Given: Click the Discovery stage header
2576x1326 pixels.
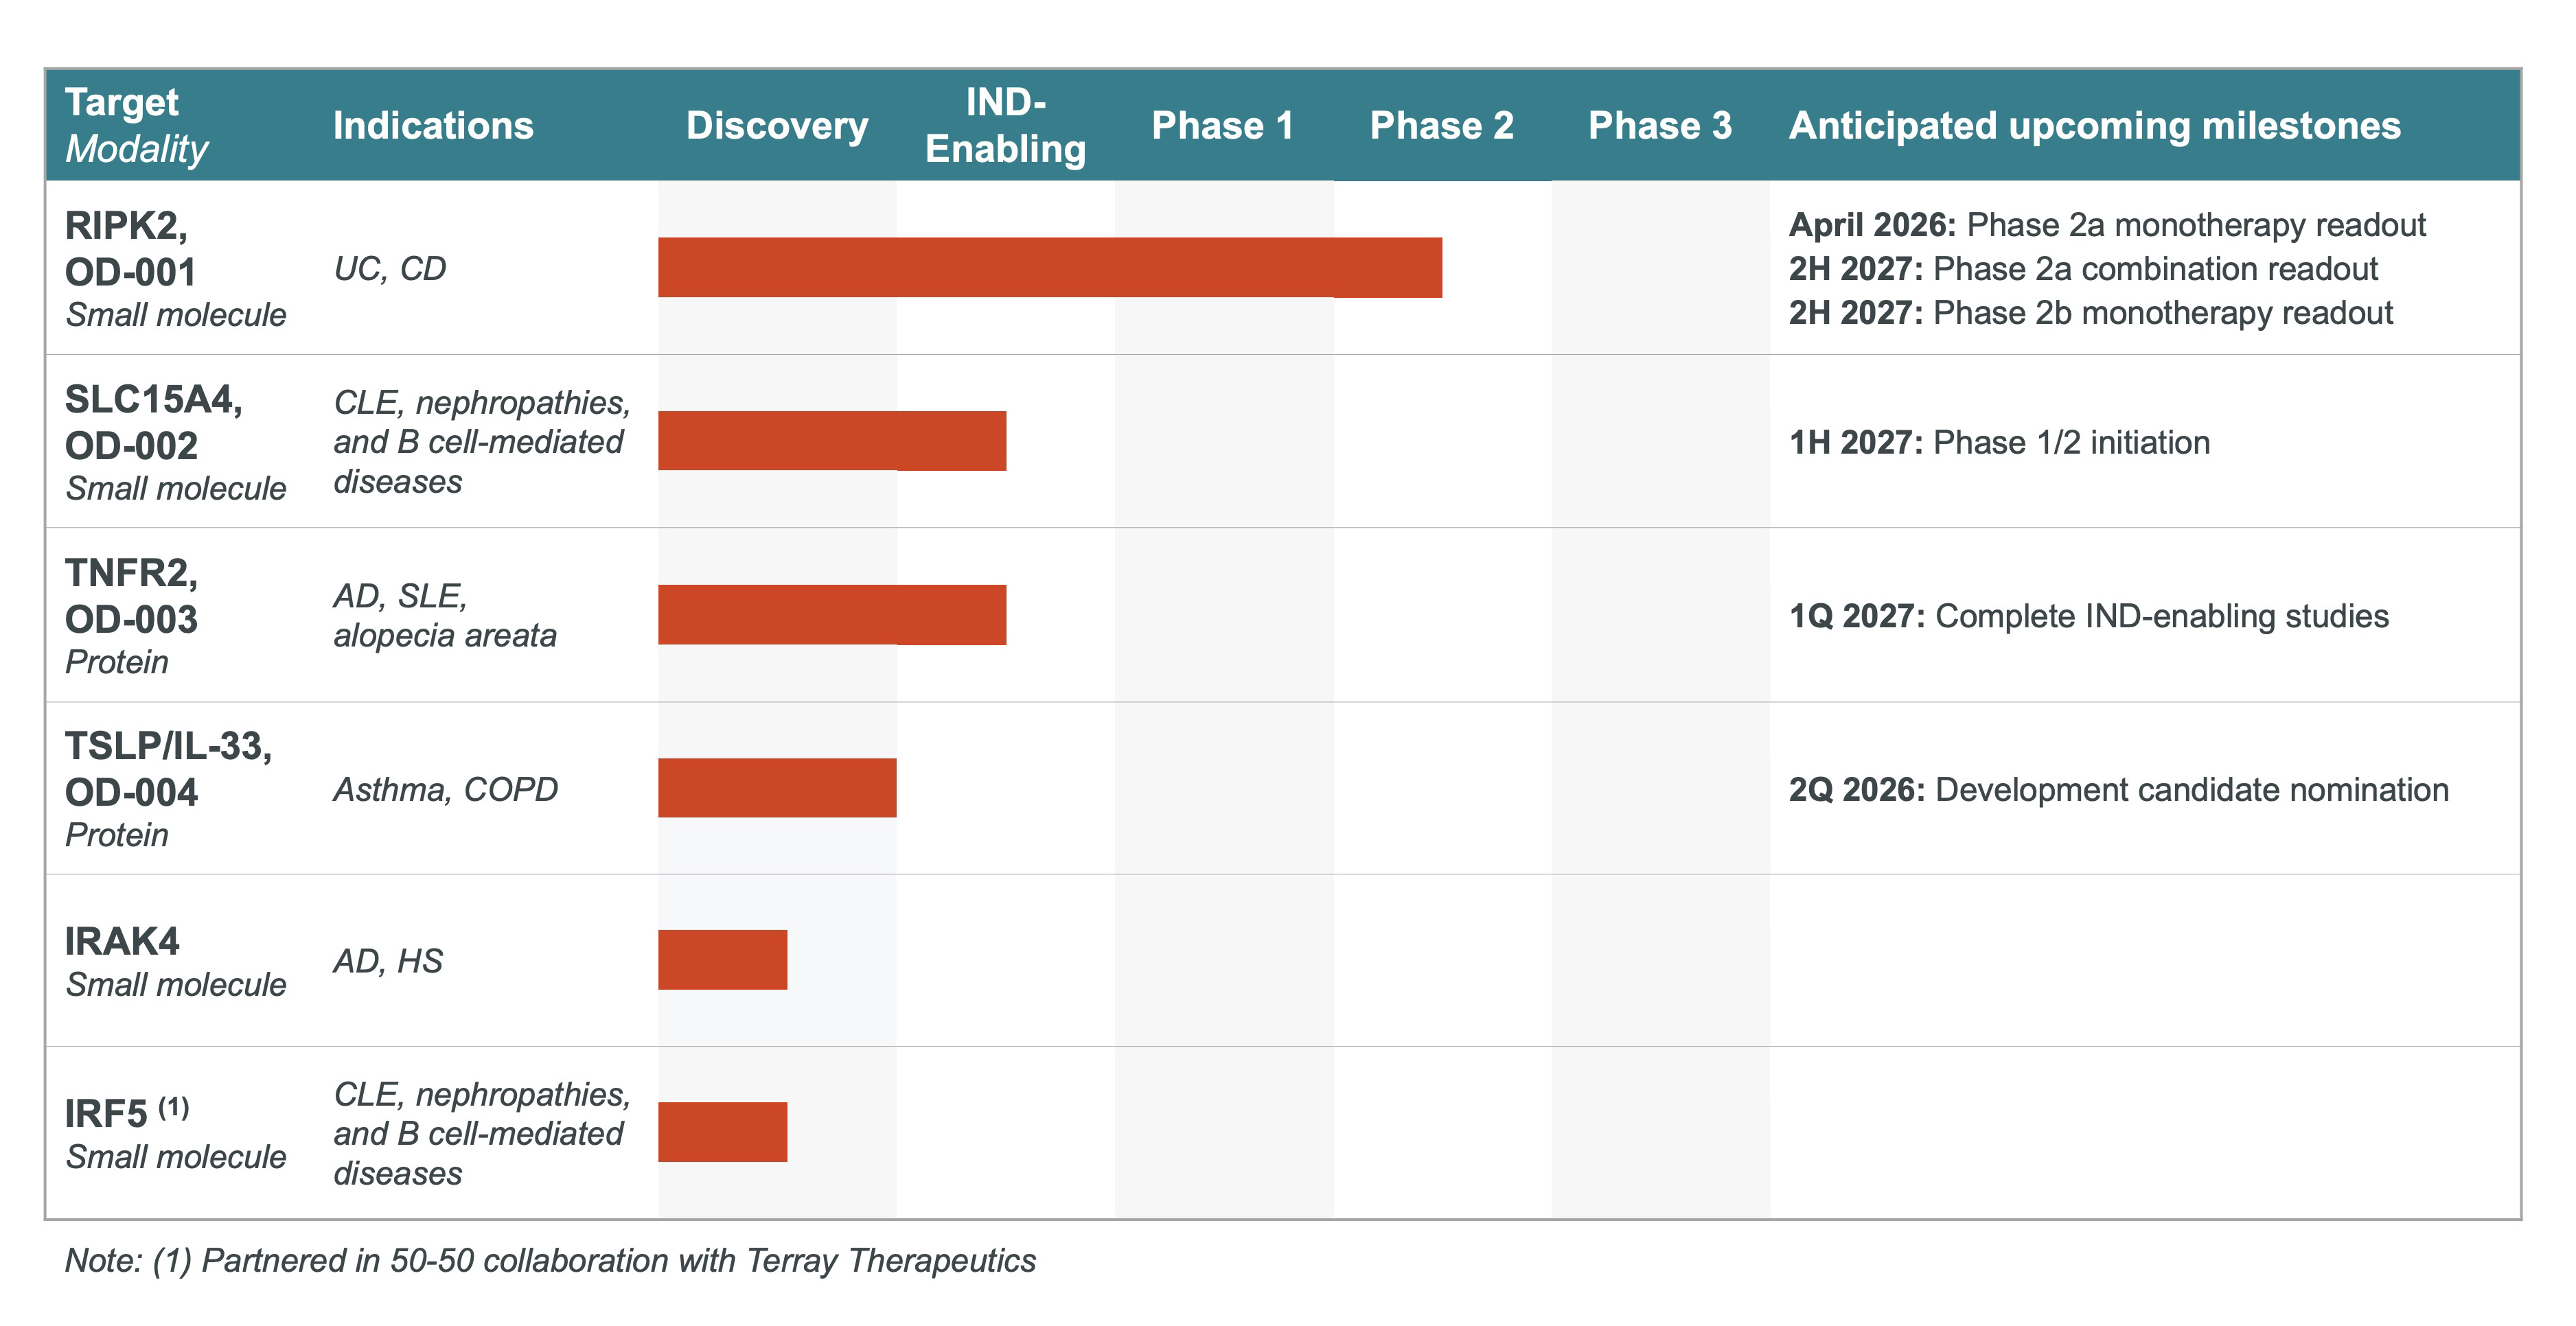Looking at the screenshot, I should click(x=777, y=125).
